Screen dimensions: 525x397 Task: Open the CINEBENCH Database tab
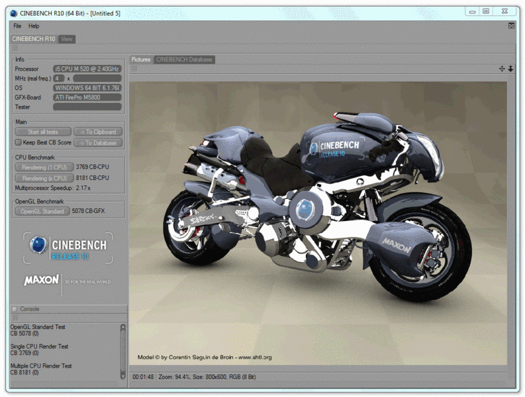coord(184,60)
